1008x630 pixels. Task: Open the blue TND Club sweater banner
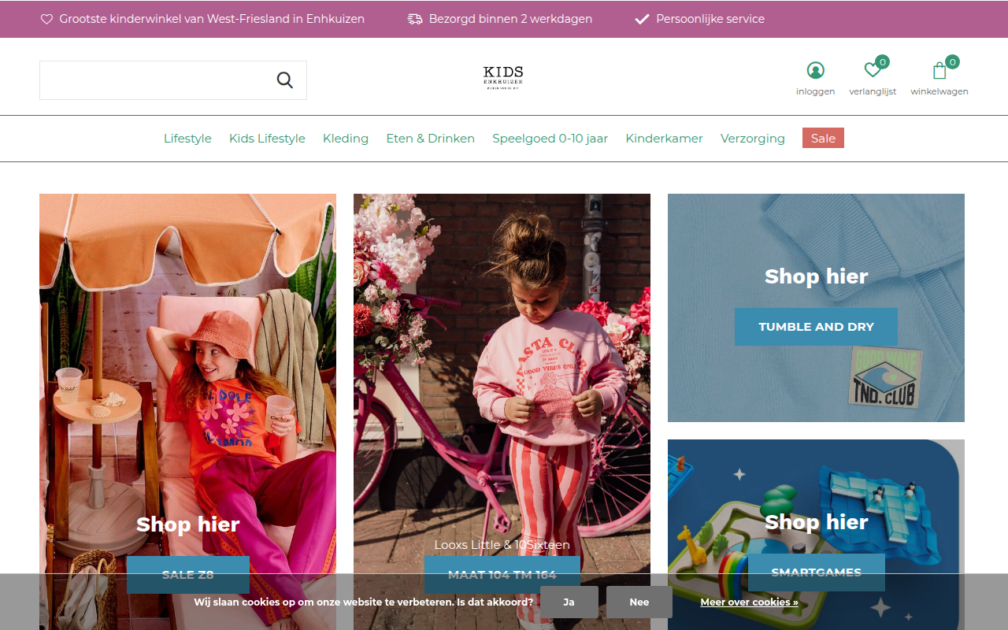pos(816,308)
